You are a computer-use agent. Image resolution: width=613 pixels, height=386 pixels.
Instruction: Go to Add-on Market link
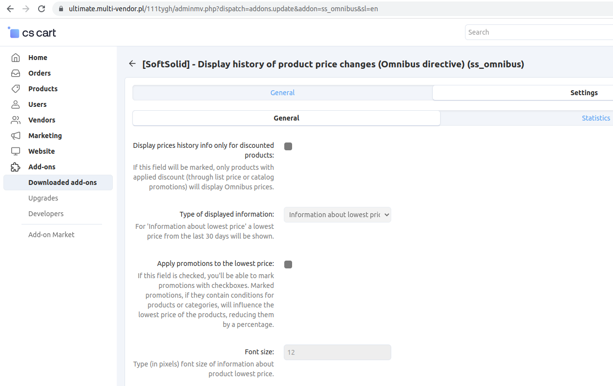click(x=51, y=235)
